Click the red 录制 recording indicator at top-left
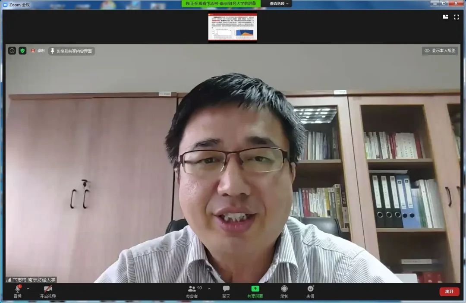 tap(38, 51)
